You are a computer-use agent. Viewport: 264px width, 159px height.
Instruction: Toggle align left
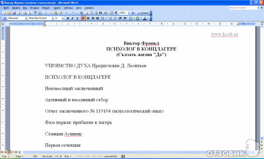(83, 18)
